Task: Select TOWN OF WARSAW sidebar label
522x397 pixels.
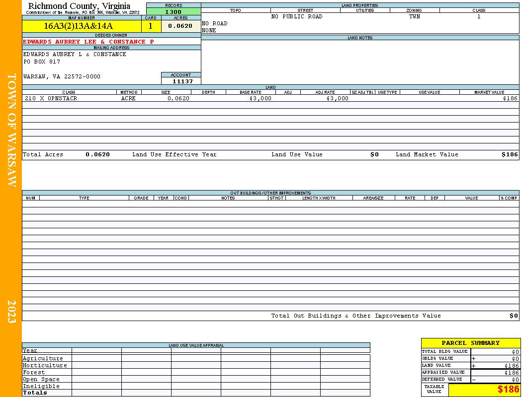Action: tap(11, 130)
